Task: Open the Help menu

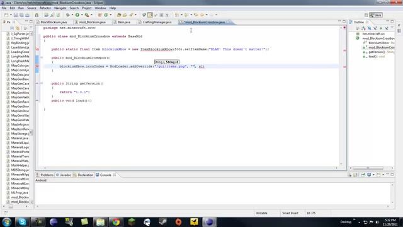Action: point(113,8)
